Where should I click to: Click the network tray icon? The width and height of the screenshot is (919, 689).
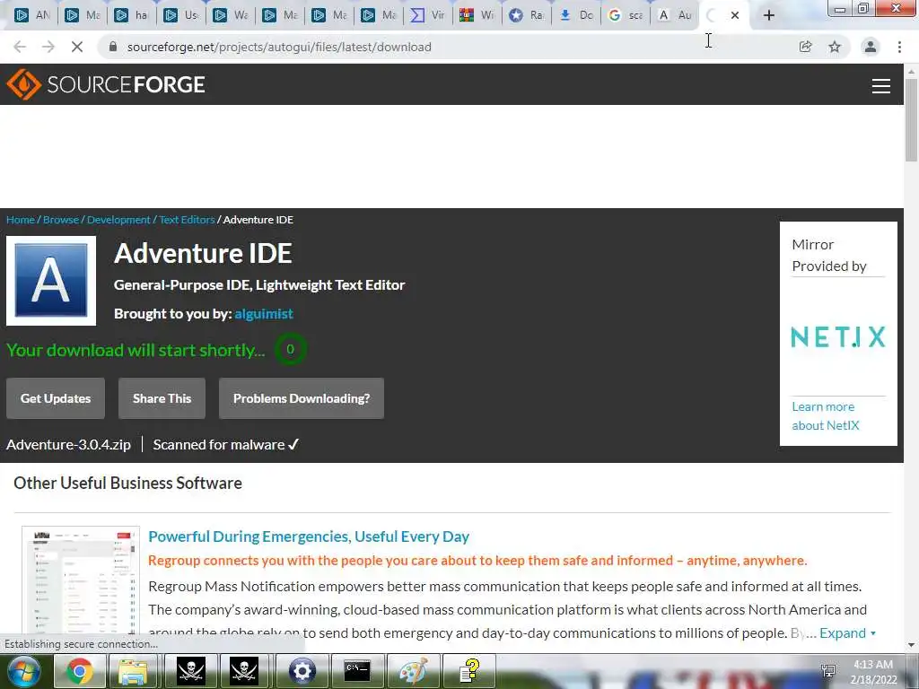[x=828, y=671]
